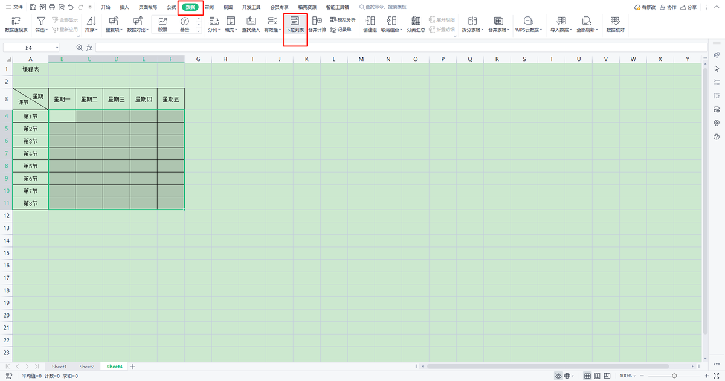Switch to page layout view button
725x381 pixels.
(x=598, y=376)
